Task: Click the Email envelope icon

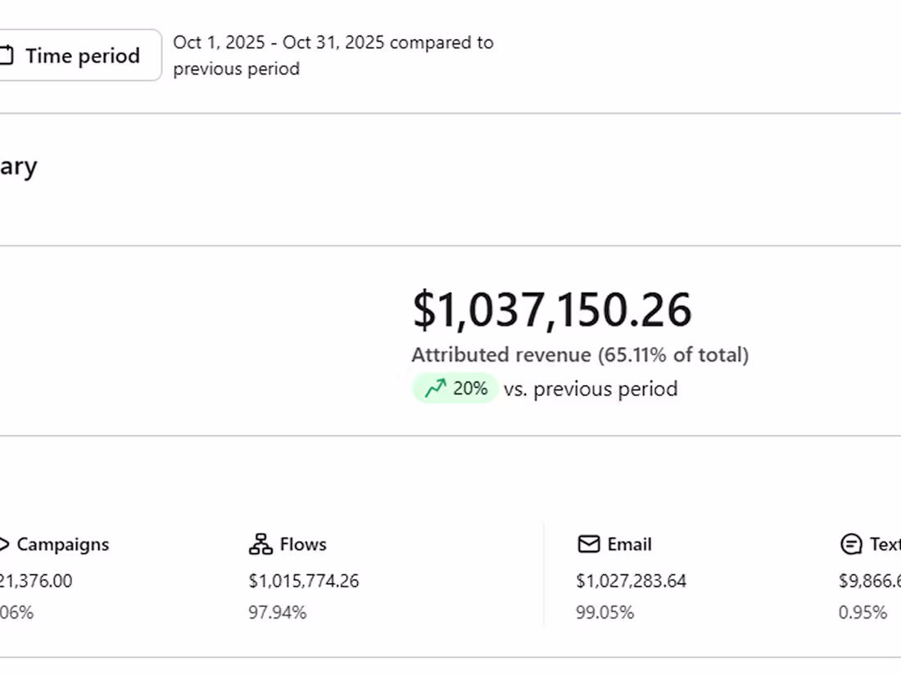Action: [x=588, y=544]
